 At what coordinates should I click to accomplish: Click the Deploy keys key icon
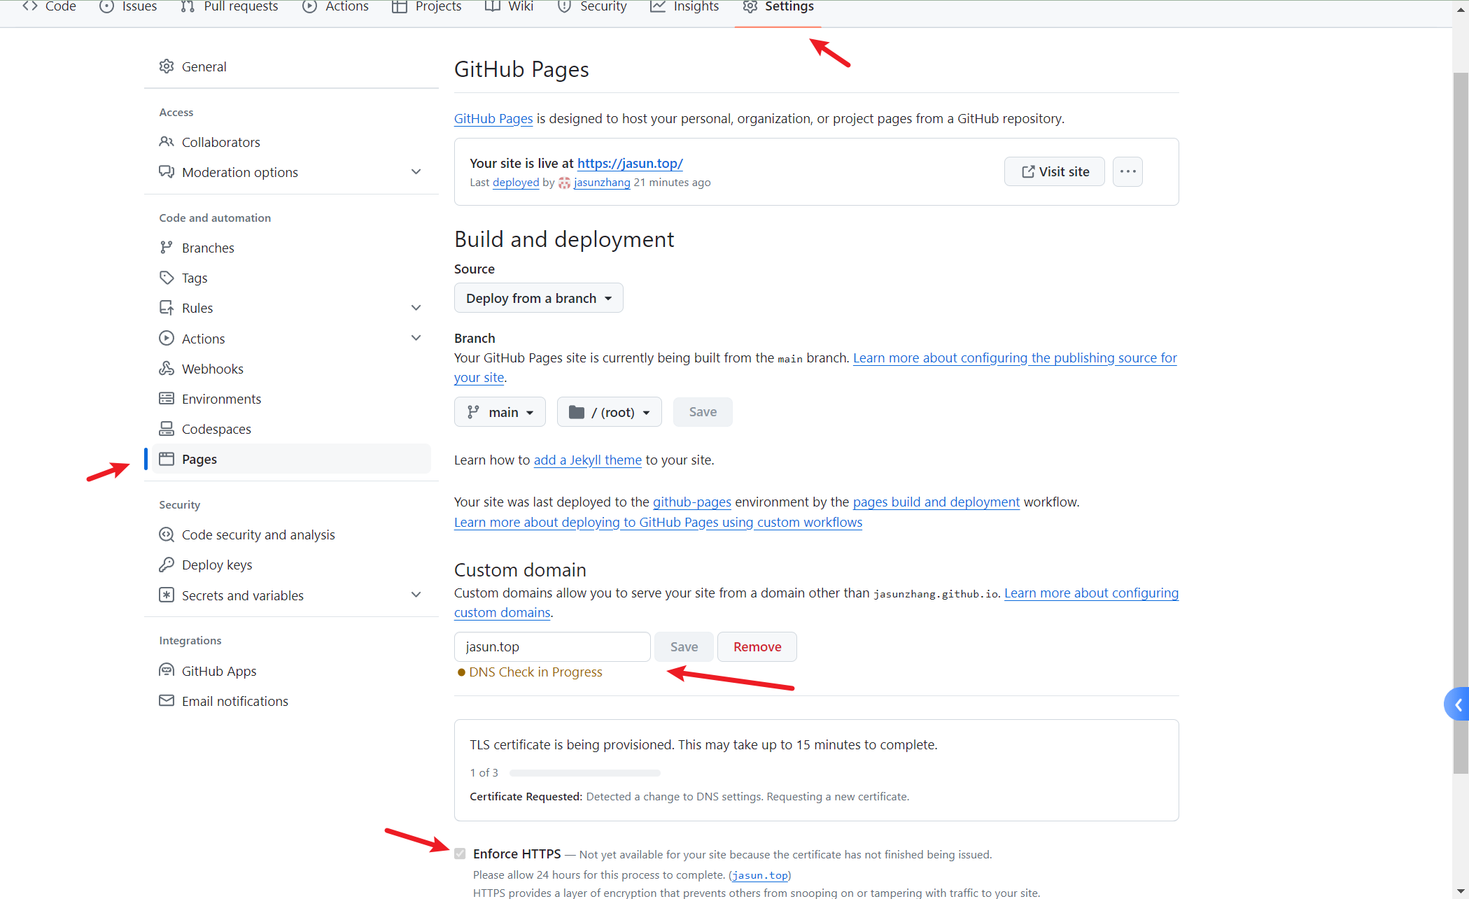tap(166, 565)
